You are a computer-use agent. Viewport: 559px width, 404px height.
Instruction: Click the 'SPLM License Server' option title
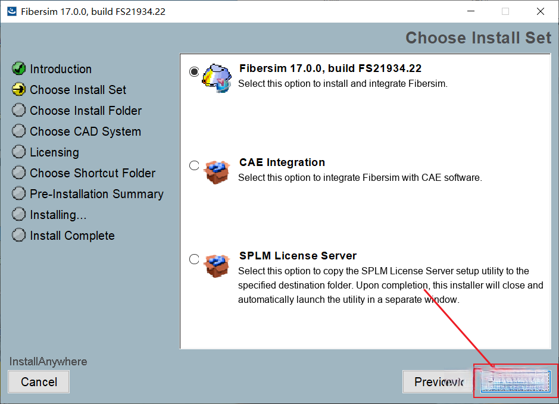(x=298, y=255)
